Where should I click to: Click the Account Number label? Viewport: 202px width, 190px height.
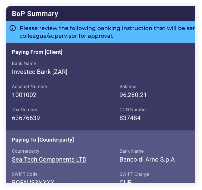29,87
